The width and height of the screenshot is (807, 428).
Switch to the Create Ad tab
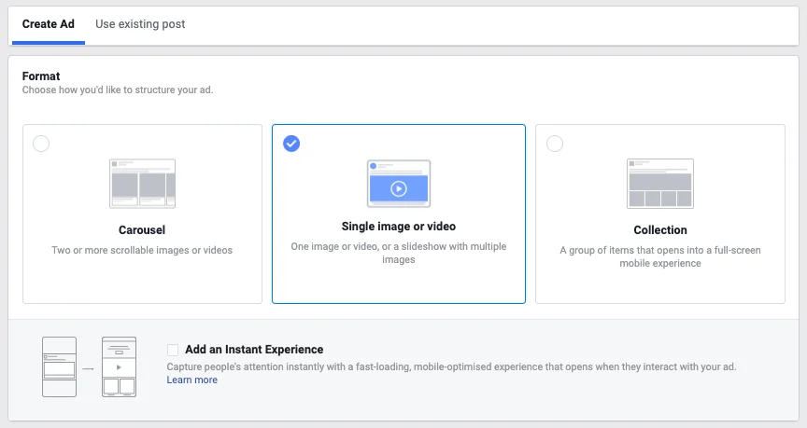[48, 24]
